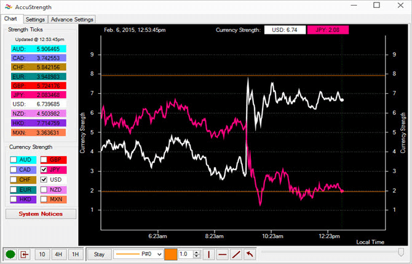Decrease line width stepper down arrow

click(196, 257)
